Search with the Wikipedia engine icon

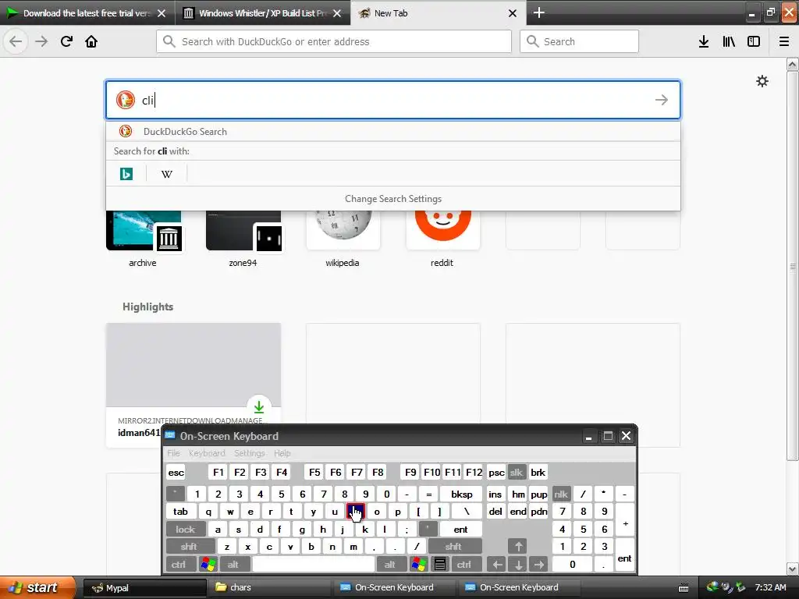167,174
